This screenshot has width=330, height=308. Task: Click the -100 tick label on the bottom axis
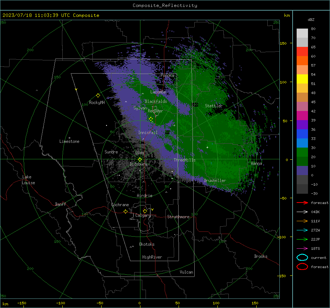coord(60,303)
